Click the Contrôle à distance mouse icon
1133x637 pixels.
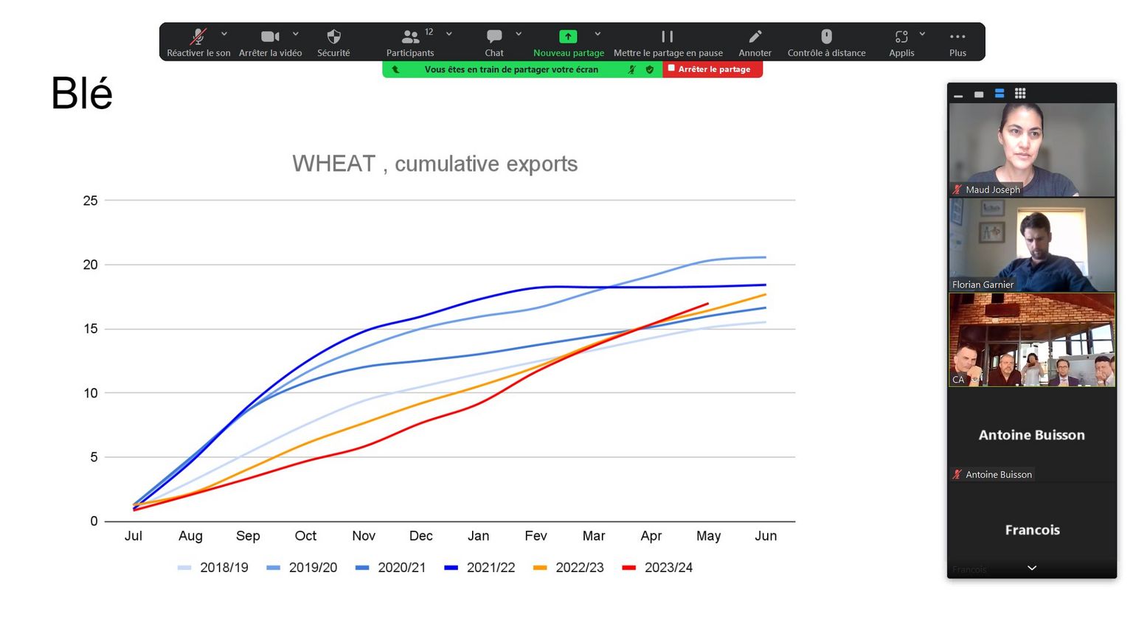point(826,37)
